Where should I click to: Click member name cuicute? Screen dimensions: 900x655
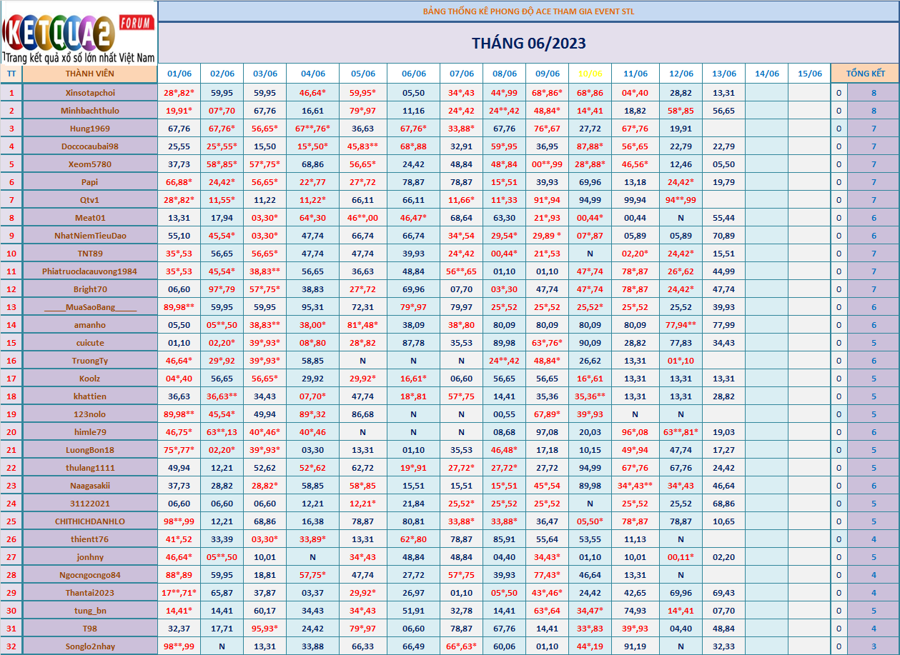tap(89, 343)
